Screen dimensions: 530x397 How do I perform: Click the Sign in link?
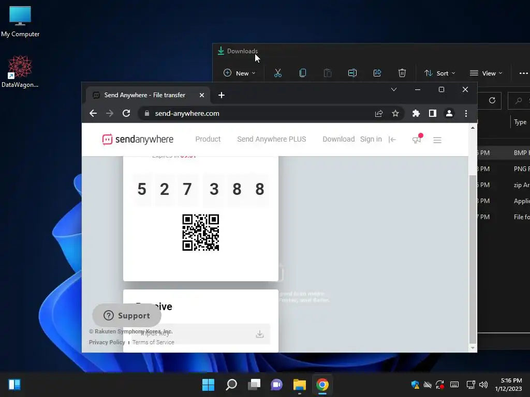371,139
